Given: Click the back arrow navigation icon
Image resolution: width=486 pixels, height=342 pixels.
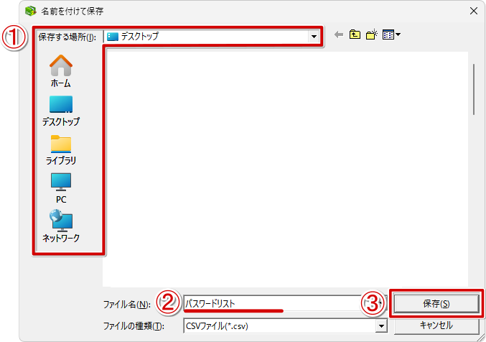Looking at the screenshot, I should [x=339, y=34].
